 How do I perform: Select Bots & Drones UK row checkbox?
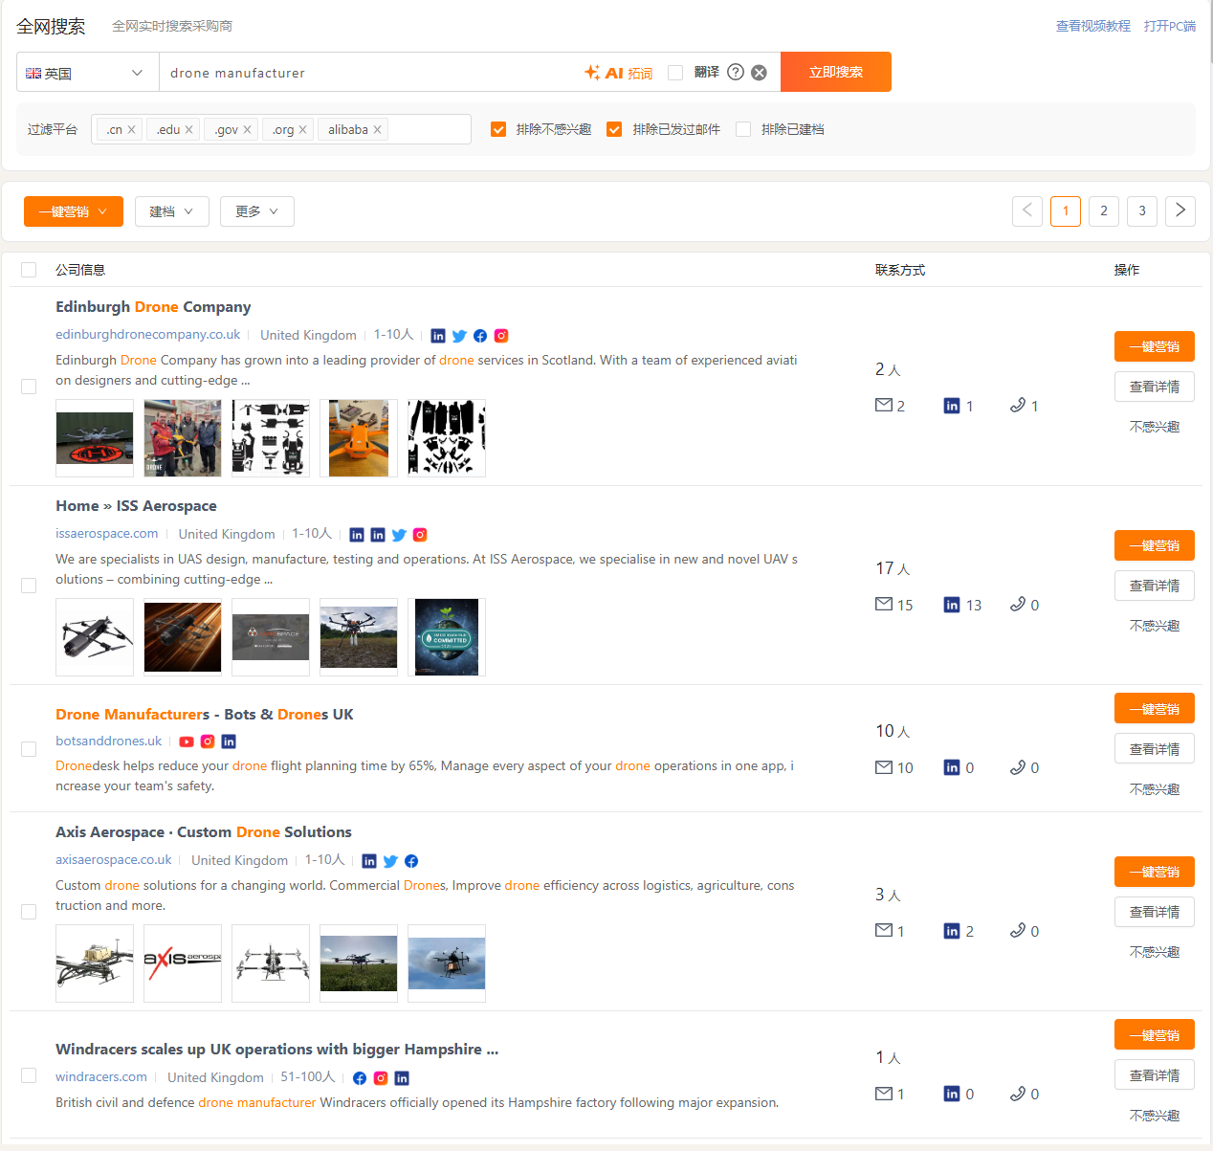(29, 749)
